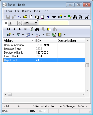Click the Z button

(20, 23)
